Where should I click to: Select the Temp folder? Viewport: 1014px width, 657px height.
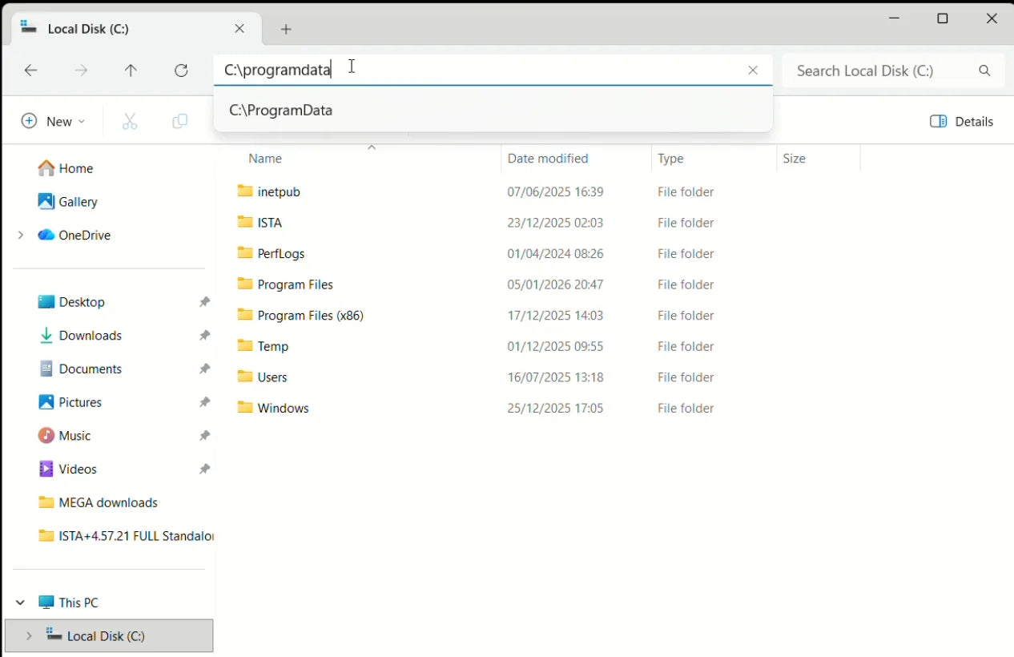pyautogui.click(x=273, y=346)
